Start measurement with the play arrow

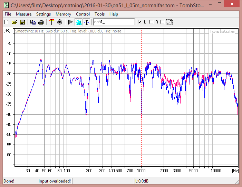coord(70,22)
